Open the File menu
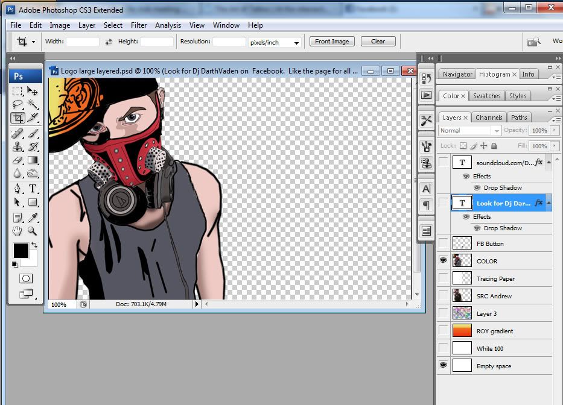 [x=16, y=25]
